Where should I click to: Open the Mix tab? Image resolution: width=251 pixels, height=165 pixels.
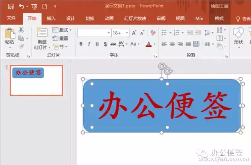199,18
